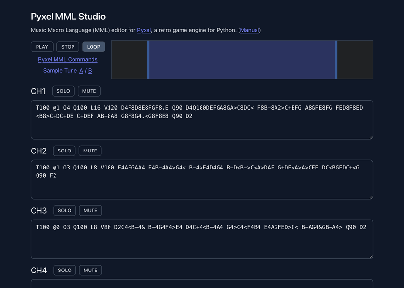The width and height of the screenshot is (404, 288).
Task: Click the right playback range marker
Action: (336, 60)
